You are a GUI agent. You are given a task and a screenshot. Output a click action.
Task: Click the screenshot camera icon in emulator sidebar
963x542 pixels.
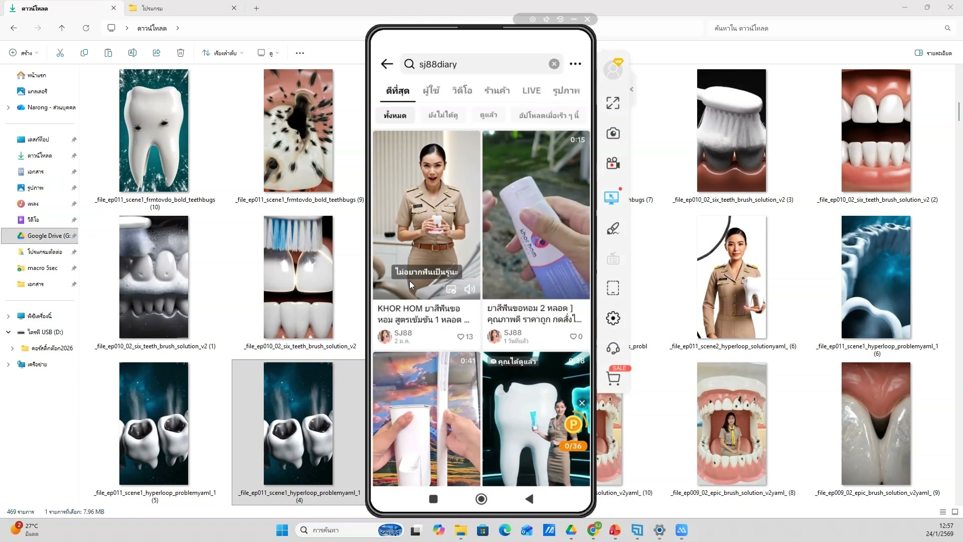point(613,133)
